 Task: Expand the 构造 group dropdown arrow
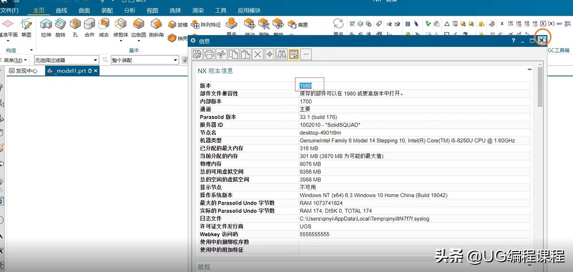coord(32,50)
